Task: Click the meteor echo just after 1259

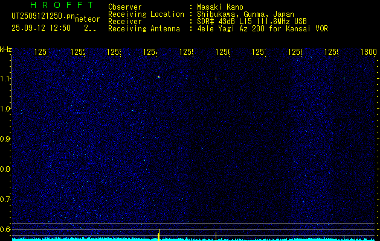Action: (x=344, y=78)
